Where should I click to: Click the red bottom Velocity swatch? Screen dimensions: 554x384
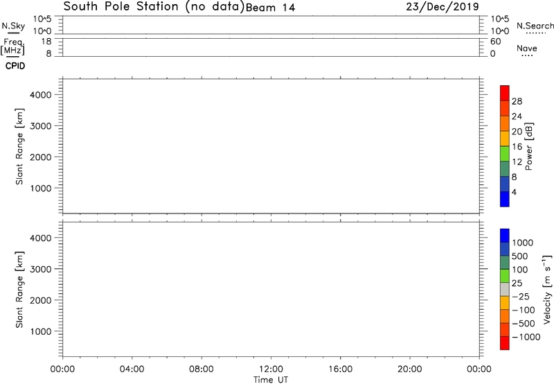point(505,343)
